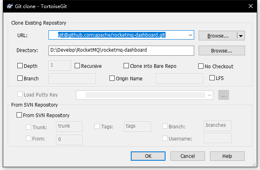Image resolution: width=260 pixels, height=170 pixels.
Task: Click the Cancel button
Action: [x=188, y=156]
